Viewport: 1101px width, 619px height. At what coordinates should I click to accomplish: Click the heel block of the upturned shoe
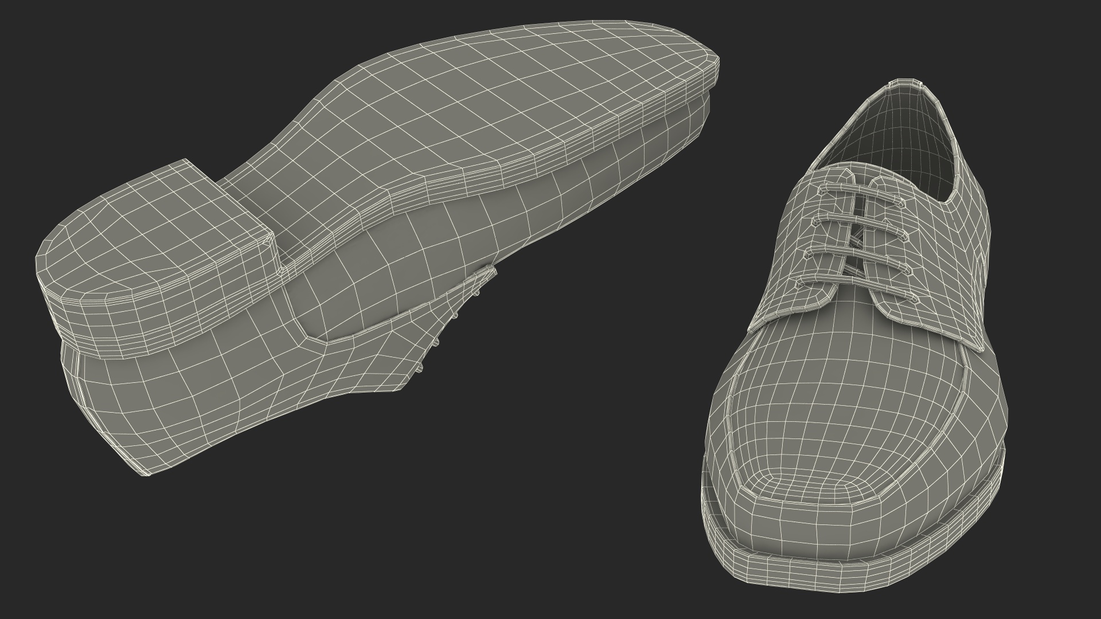click(x=158, y=258)
